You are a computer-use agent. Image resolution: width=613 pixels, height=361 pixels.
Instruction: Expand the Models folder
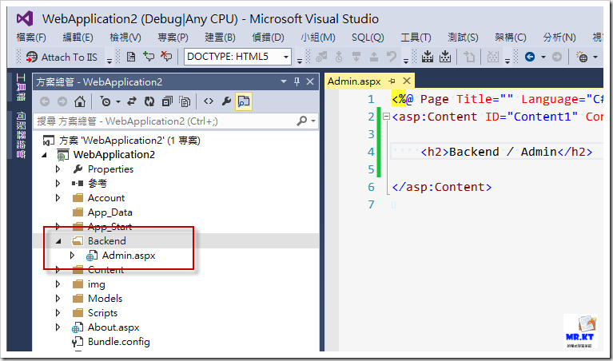(x=58, y=299)
